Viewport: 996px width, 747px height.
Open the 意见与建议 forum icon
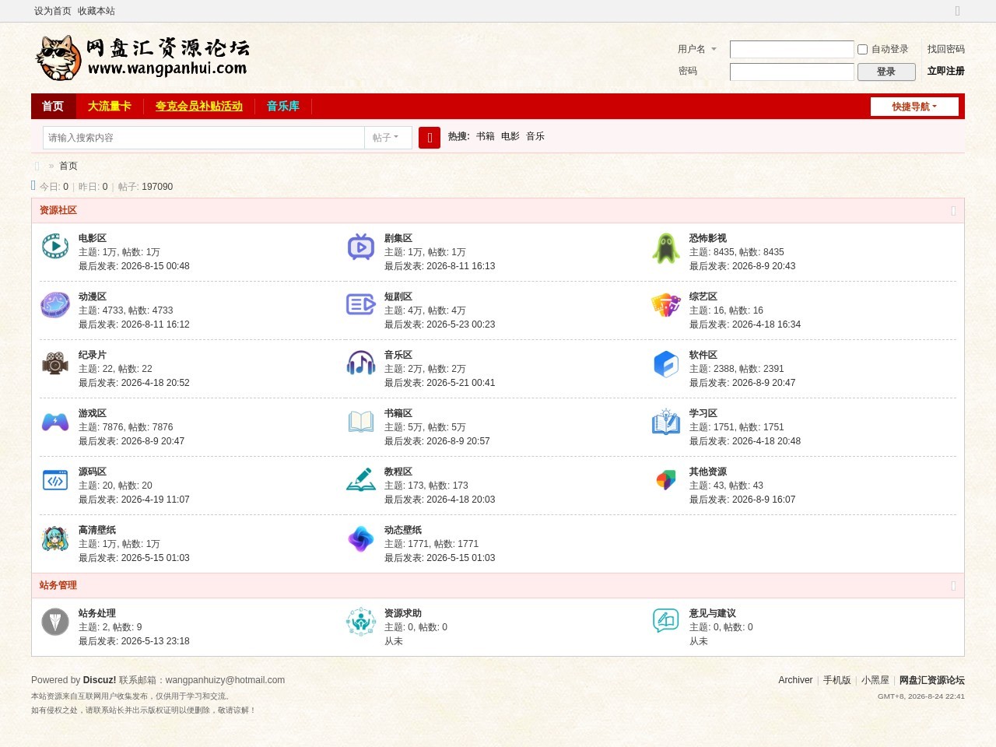(666, 621)
